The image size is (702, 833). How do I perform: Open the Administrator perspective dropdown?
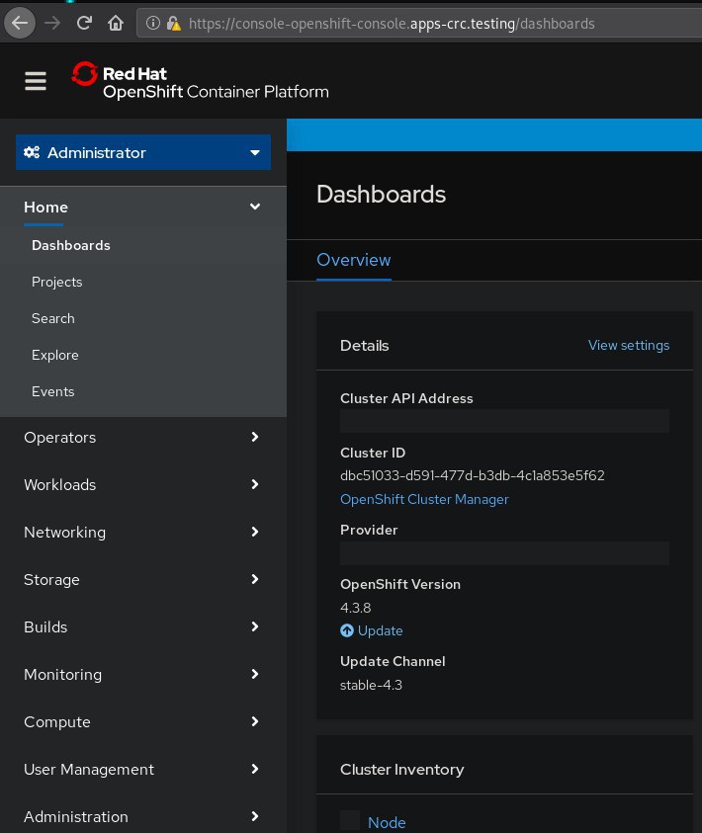pos(143,152)
